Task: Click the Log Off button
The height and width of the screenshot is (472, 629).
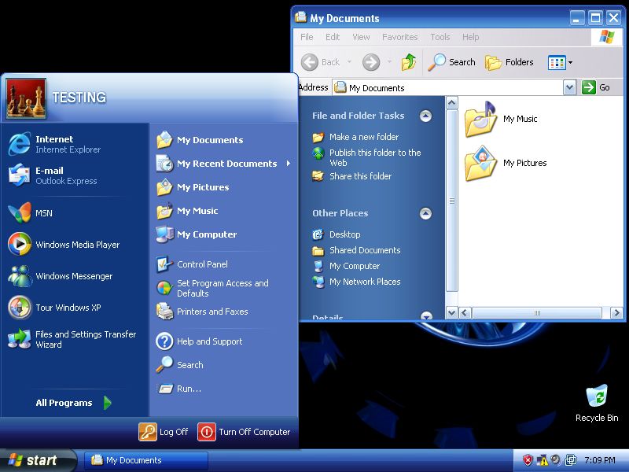Action: (x=164, y=432)
